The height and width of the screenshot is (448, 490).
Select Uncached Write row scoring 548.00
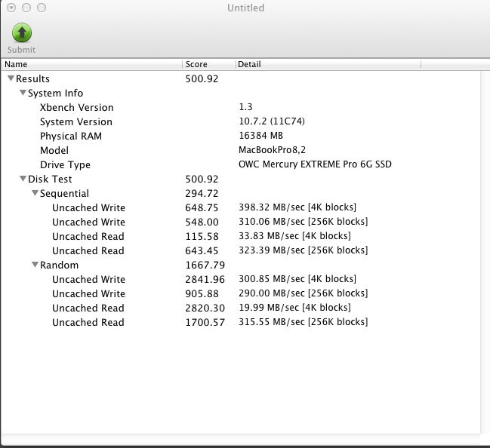[241, 222]
